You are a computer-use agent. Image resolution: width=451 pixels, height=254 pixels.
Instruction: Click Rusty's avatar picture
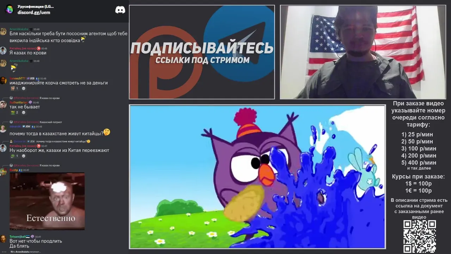[x=3, y=172]
